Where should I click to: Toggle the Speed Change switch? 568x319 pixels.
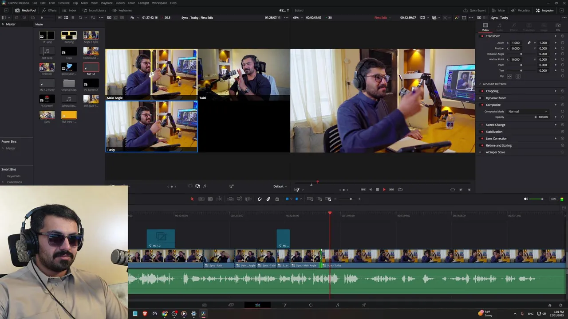(482, 125)
